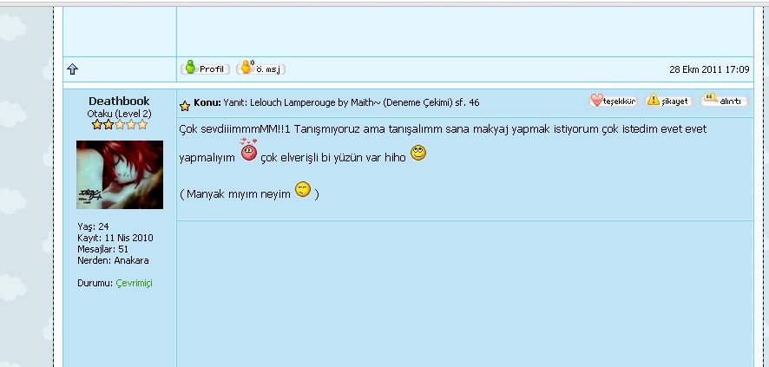
Task: Click the teşekkür heart button
Action: tap(613, 101)
